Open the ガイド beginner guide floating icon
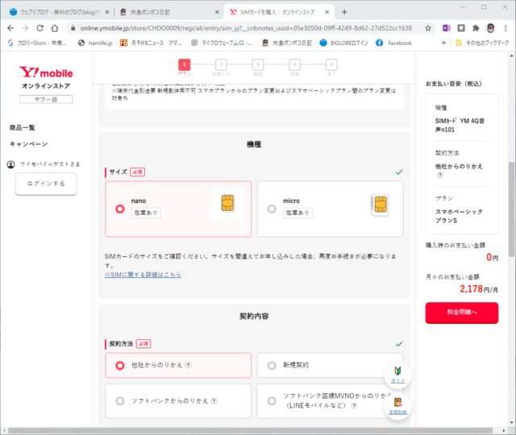 (397, 375)
